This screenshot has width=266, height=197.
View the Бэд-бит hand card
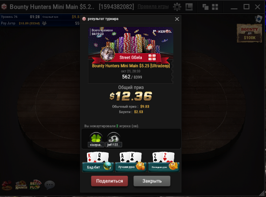coord(98,162)
